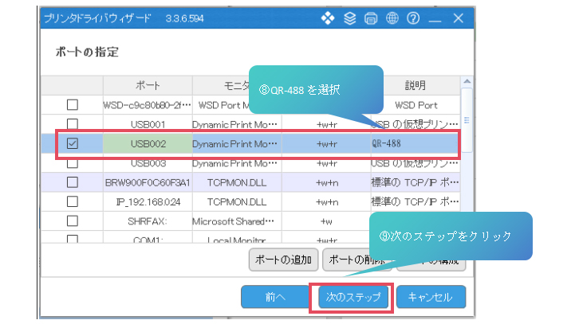
Task: Click the scroll up arrow of port list
Action: tap(467, 81)
